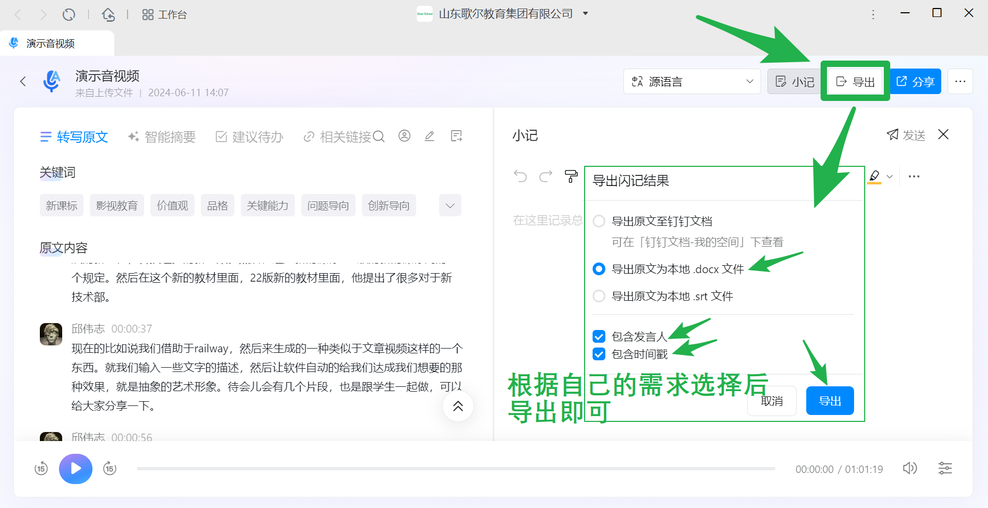Skip forward 15 seconds
Viewport: 988px width, 508px height.
click(109, 469)
